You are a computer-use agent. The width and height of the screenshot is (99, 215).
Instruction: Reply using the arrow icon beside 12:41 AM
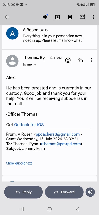point(80,60)
